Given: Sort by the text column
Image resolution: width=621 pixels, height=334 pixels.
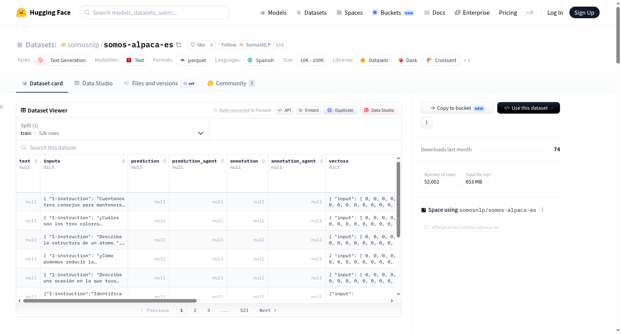Looking at the screenshot, I should pos(36,161).
